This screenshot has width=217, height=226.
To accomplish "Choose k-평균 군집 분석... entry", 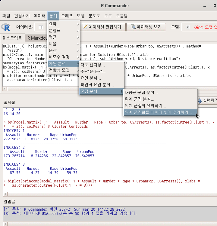I will (x=160, y=92).
